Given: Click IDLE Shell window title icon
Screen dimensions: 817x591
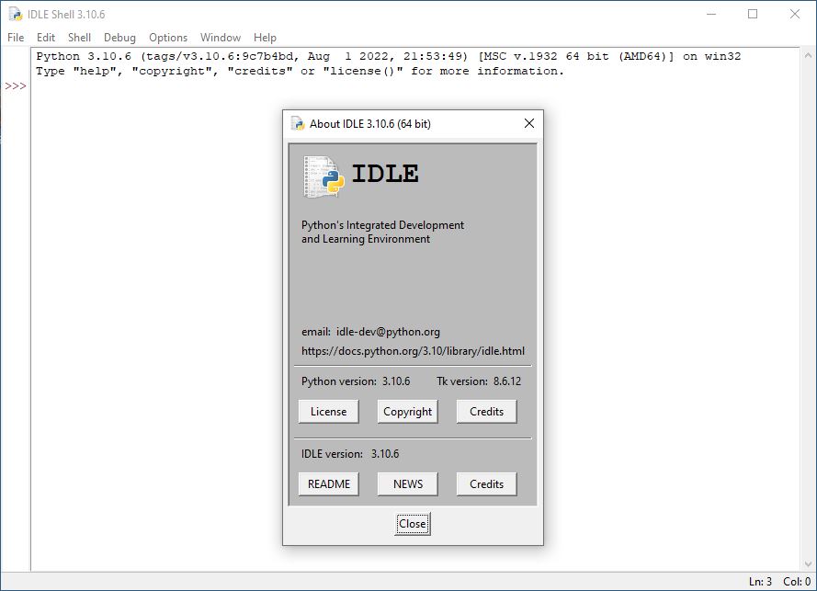Looking at the screenshot, I should tap(16, 14).
